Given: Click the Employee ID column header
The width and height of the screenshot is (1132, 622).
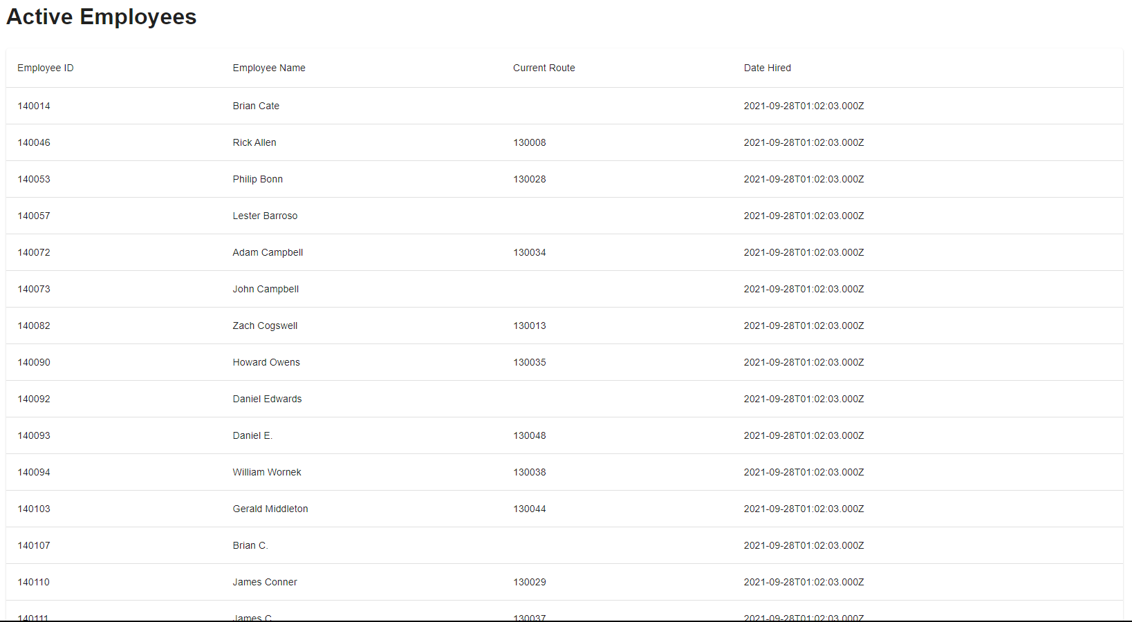Looking at the screenshot, I should (x=46, y=68).
